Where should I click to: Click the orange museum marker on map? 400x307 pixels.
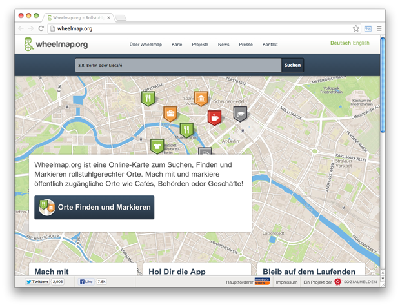tap(201, 99)
